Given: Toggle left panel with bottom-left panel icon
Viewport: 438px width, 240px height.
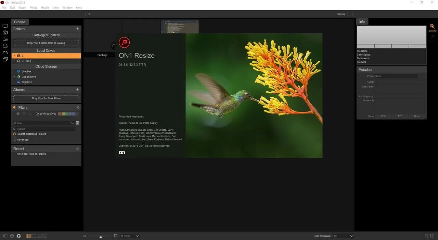Looking at the screenshot, I should (x=5, y=236).
